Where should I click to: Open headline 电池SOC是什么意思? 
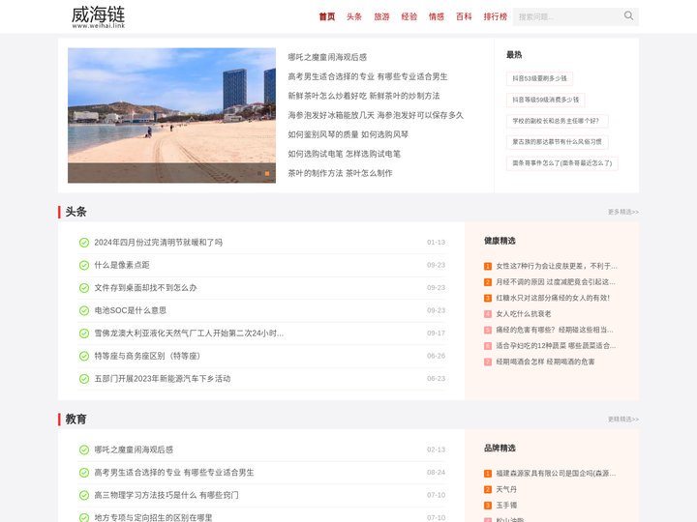coord(131,310)
